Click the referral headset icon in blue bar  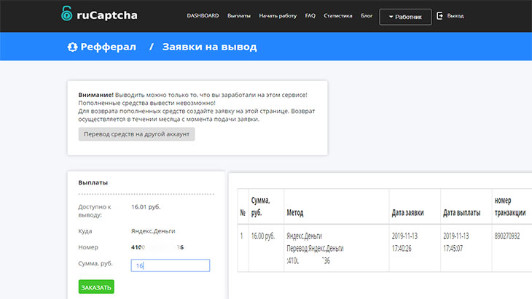click(72, 47)
